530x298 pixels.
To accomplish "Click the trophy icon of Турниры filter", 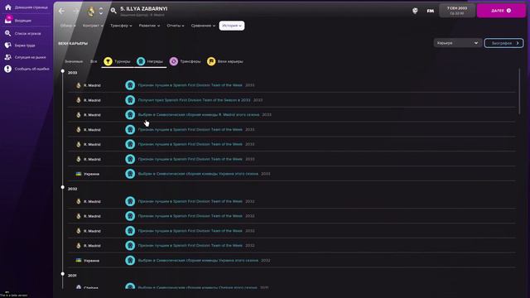I will point(108,61).
